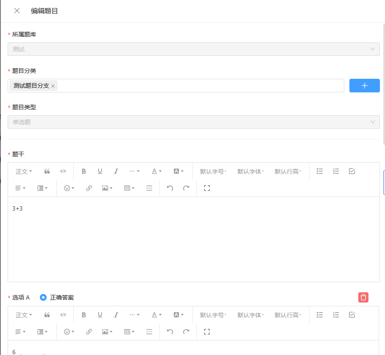Screen dimensions: 385x355
Task: Click Underline in the 题干 editor toolbar
Action: click(100, 171)
